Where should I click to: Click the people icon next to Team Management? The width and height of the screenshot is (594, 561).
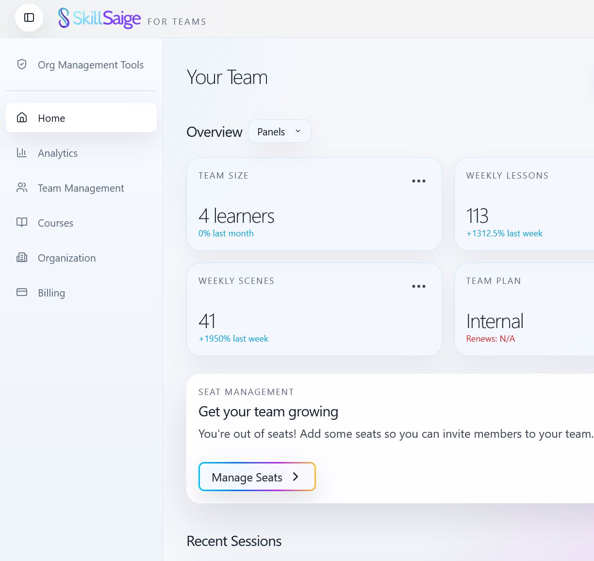click(22, 187)
